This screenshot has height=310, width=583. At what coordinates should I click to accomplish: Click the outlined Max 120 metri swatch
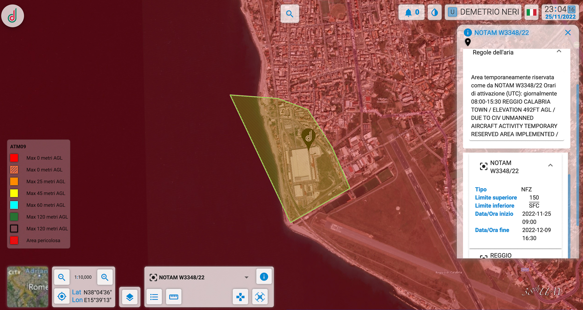point(14,229)
